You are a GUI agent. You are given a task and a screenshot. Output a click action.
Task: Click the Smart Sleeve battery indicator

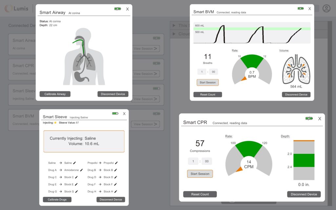tap(115, 114)
